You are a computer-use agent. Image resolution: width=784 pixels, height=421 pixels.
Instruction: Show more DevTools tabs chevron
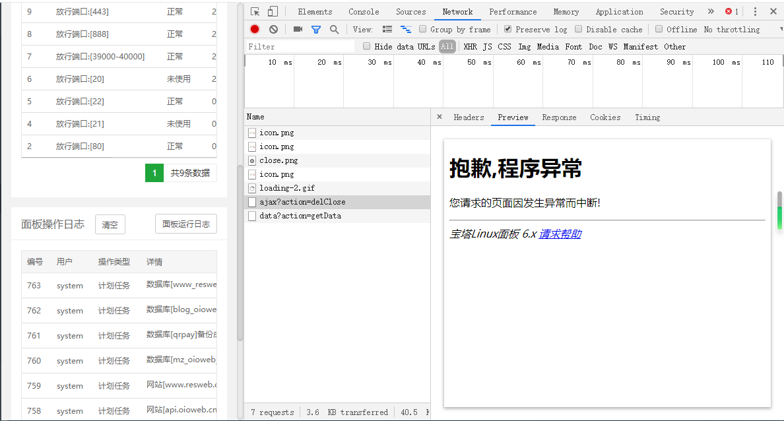coord(711,11)
